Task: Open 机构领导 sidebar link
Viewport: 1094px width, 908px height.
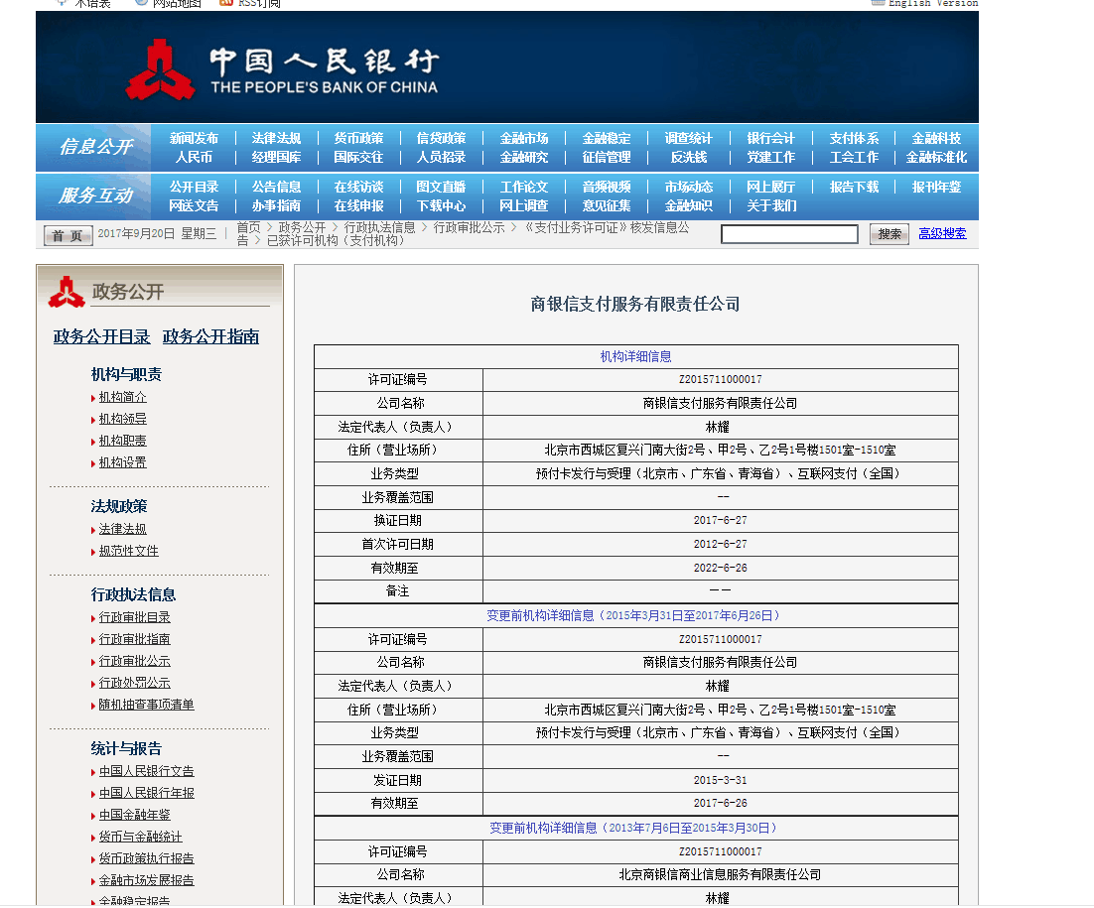Action: pyautogui.click(x=123, y=419)
